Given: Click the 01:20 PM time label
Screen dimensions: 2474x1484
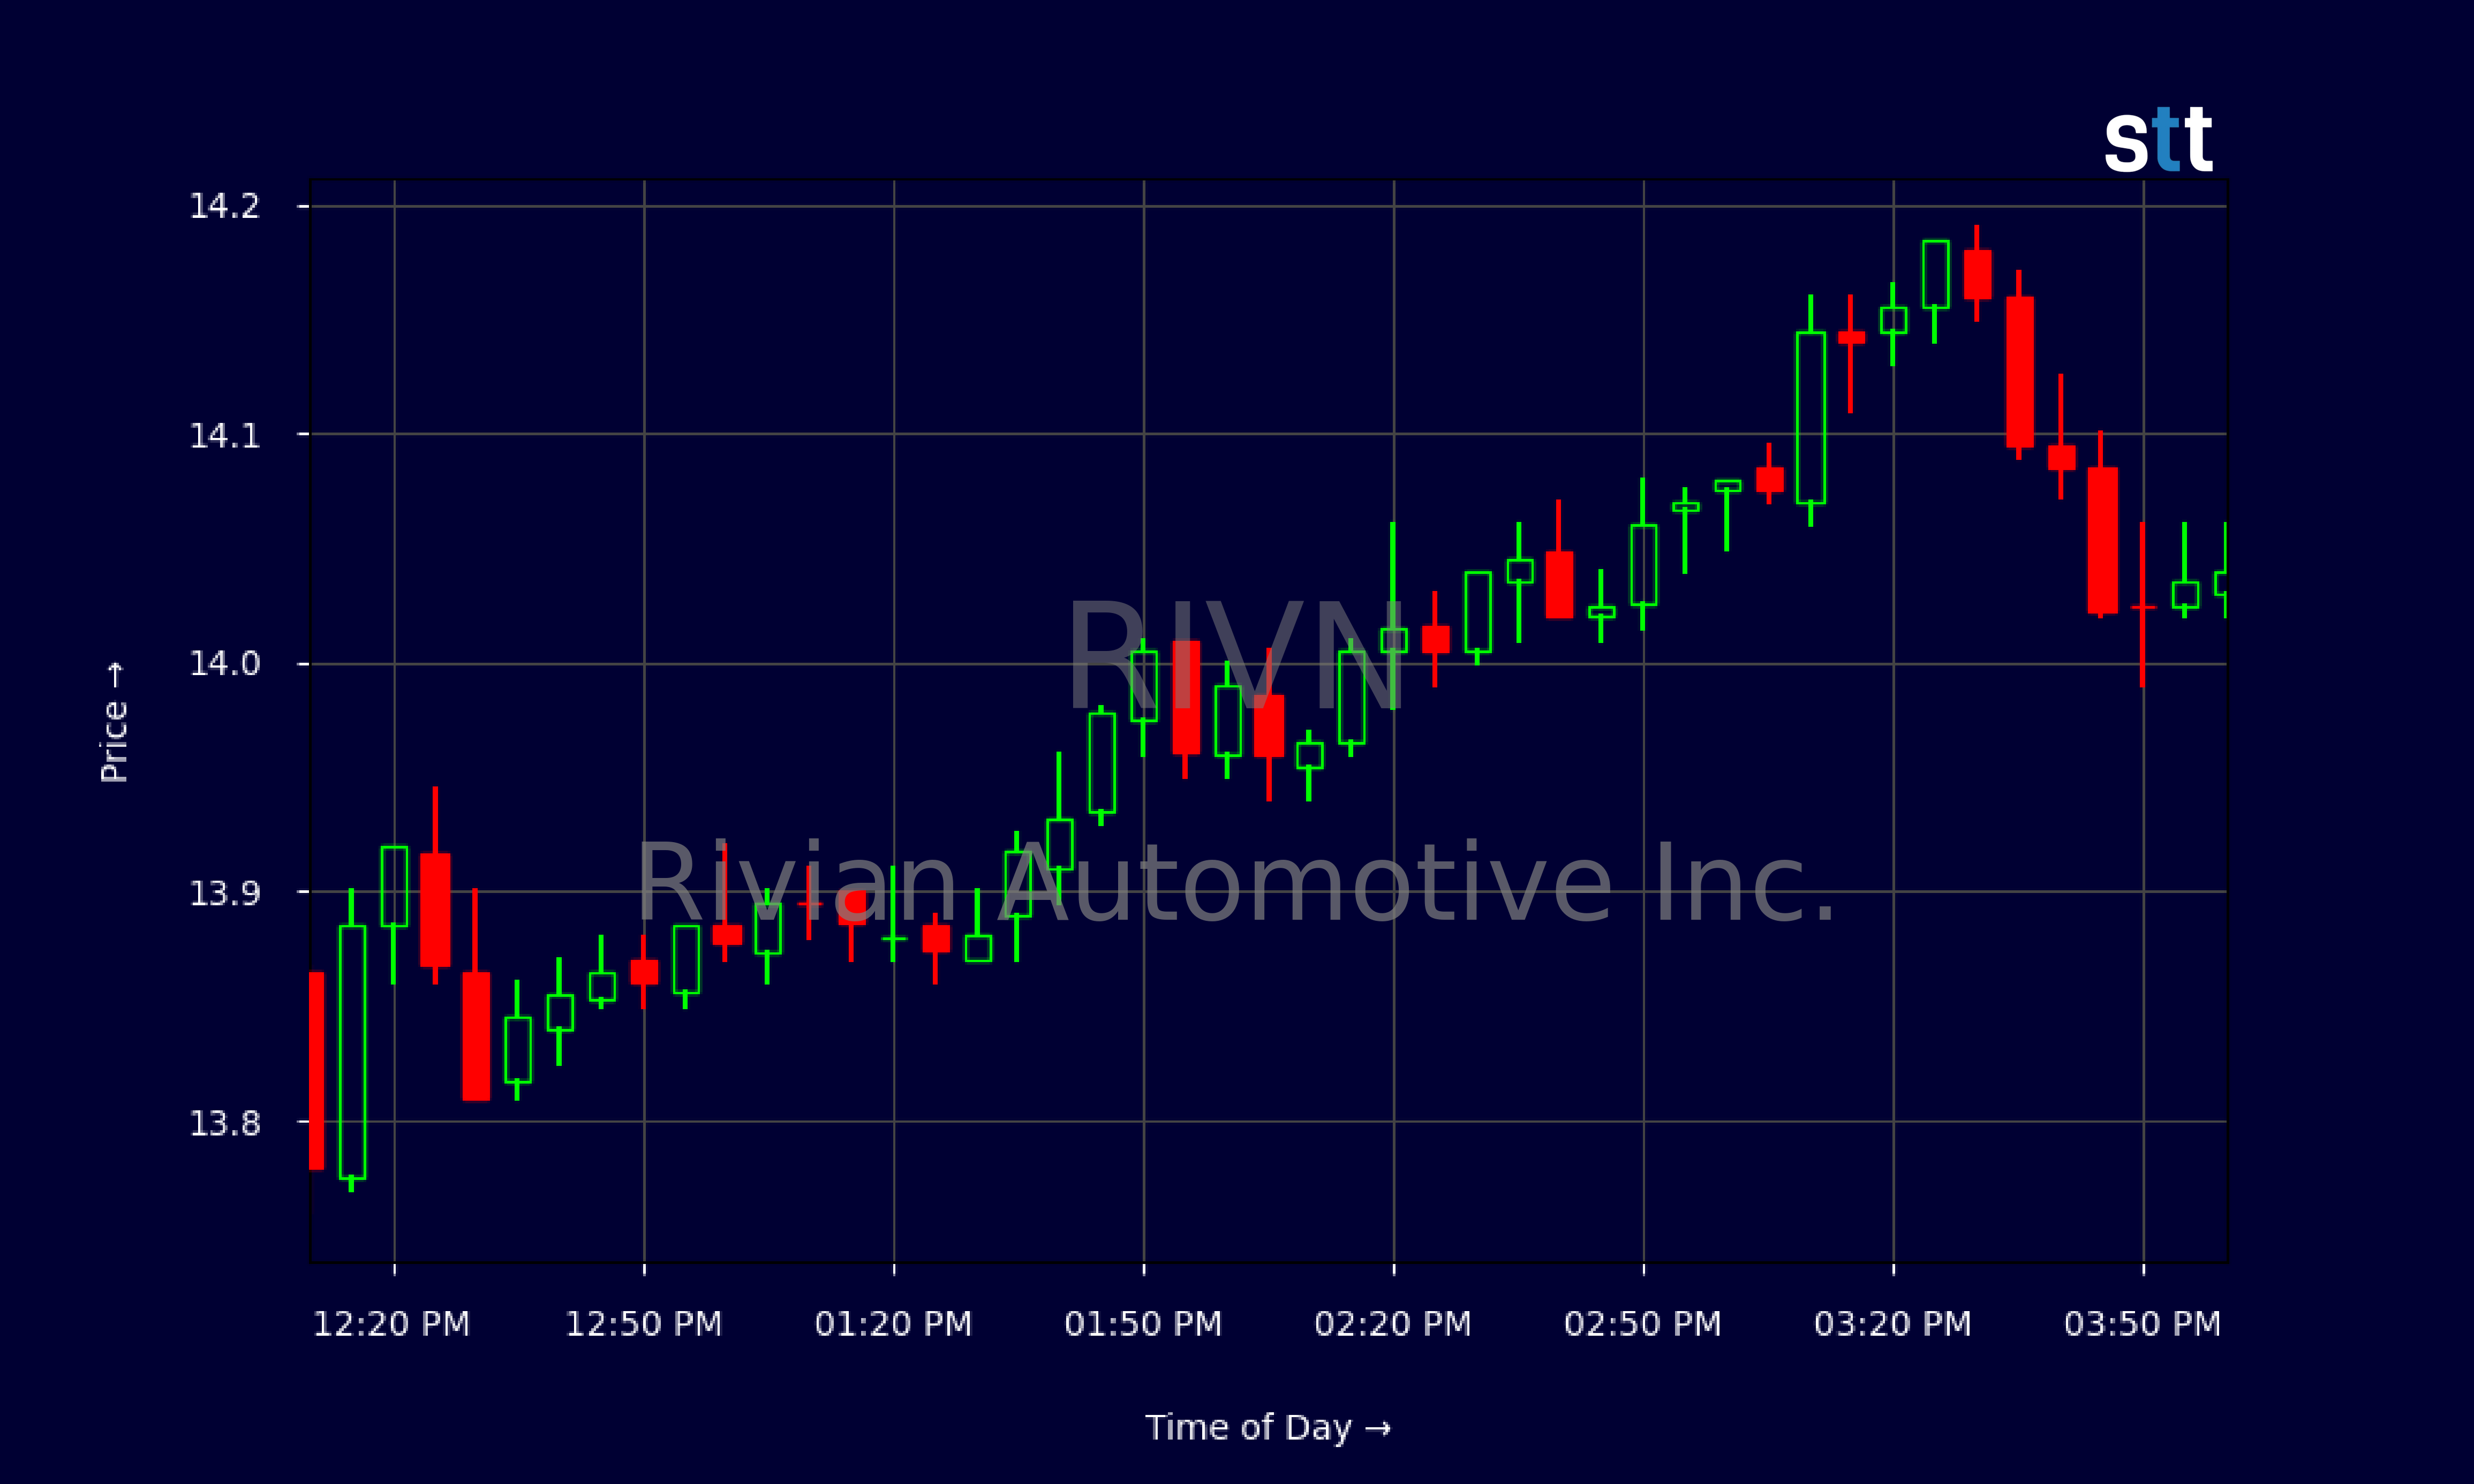Looking at the screenshot, I should point(894,1324).
